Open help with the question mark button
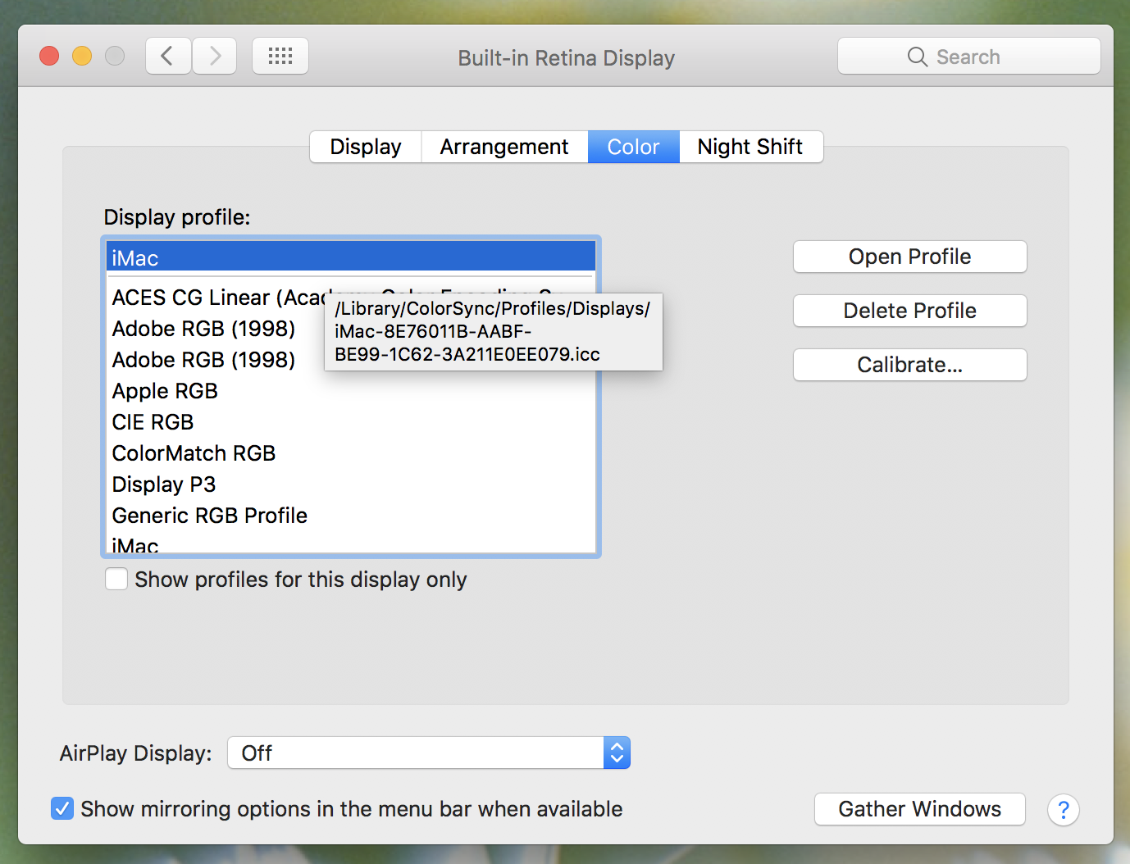1130x864 pixels. [1063, 810]
